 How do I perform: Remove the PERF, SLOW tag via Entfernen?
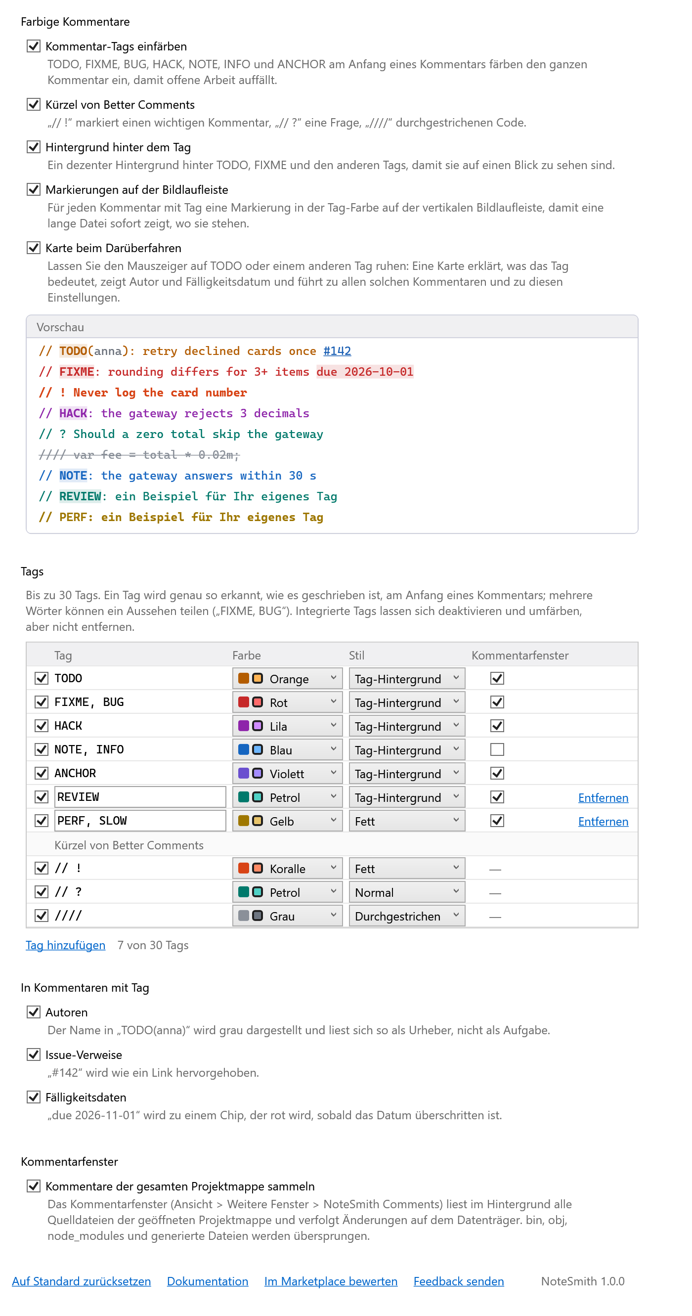point(603,821)
